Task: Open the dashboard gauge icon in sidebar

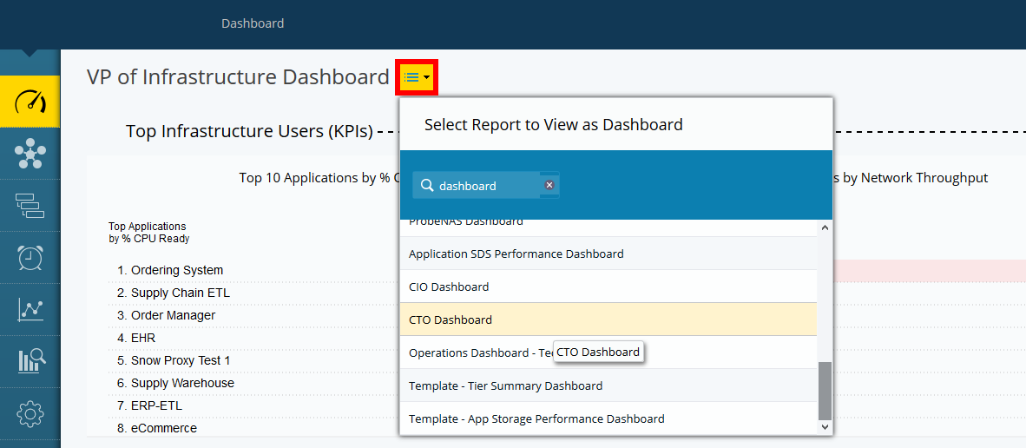Action: (x=30, y=102)
